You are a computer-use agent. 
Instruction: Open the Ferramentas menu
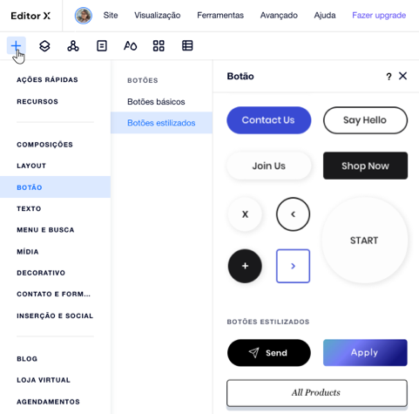[220, 15]
